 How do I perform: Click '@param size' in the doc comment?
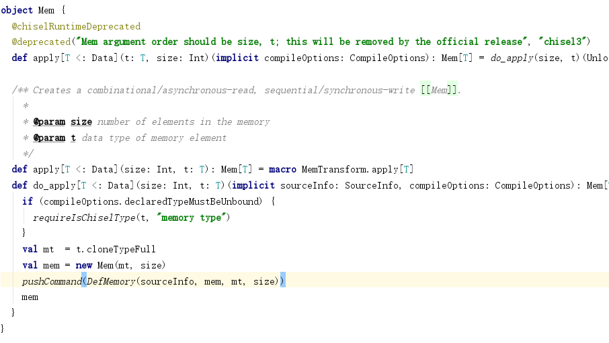(x=63, y=122)
